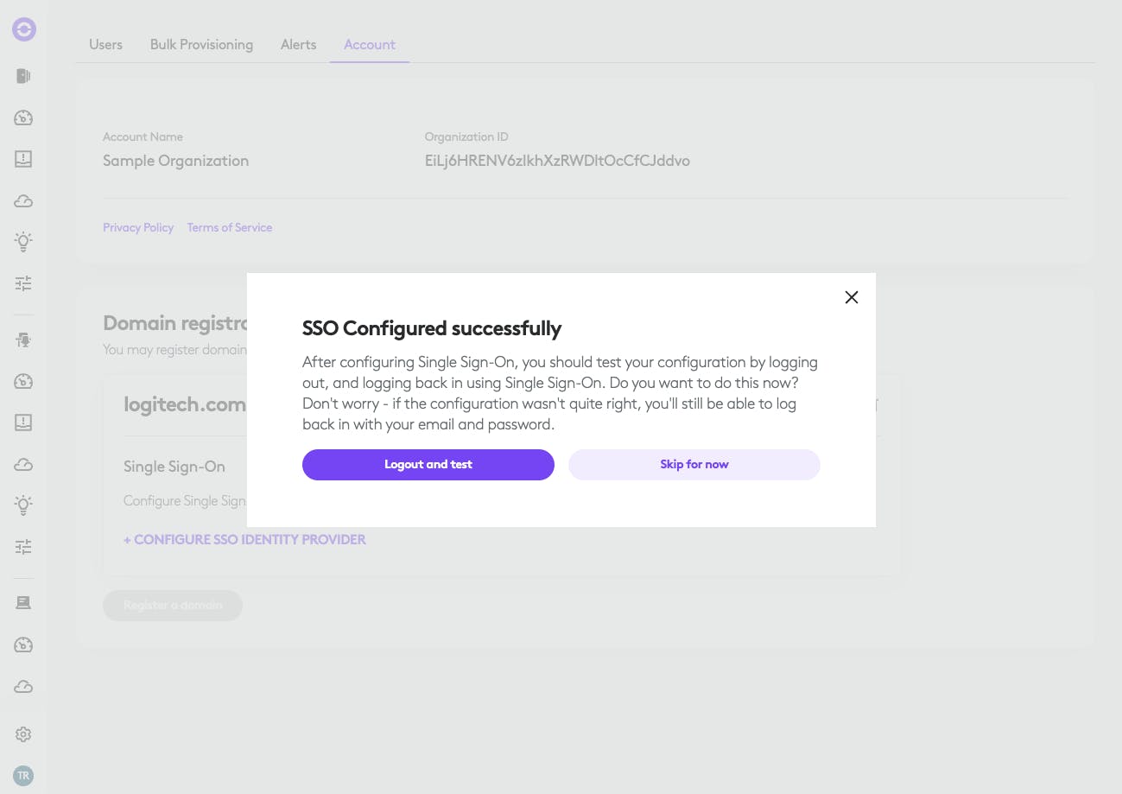Click Configure SSO Identity Provider link
The width and height of the screenshot is (1122, 794).
coord(244,540)
